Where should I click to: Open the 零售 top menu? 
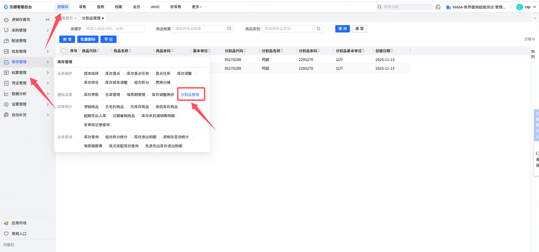(x=82, y=7)
